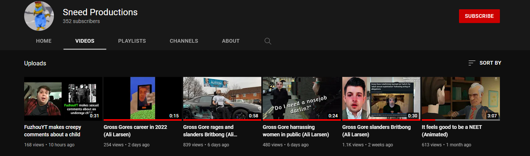Screen dimensions: 530x156
Task: Open the Gross Gore slanders Britbong thumbnail
Action: point(381,98)
